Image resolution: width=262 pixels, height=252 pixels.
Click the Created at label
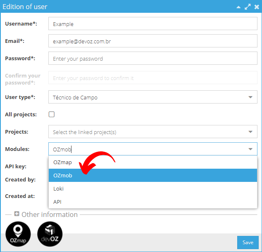(x=20, y=196)
